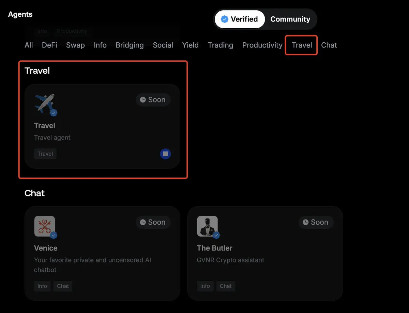
Task: Click the Travel tag on Travel agent card
Action: click(45, 154)
